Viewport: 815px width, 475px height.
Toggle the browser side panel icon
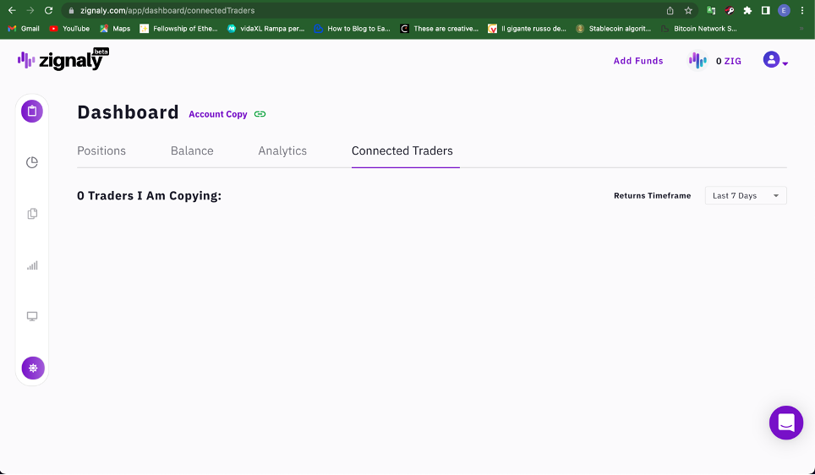(x=765, y=10)
